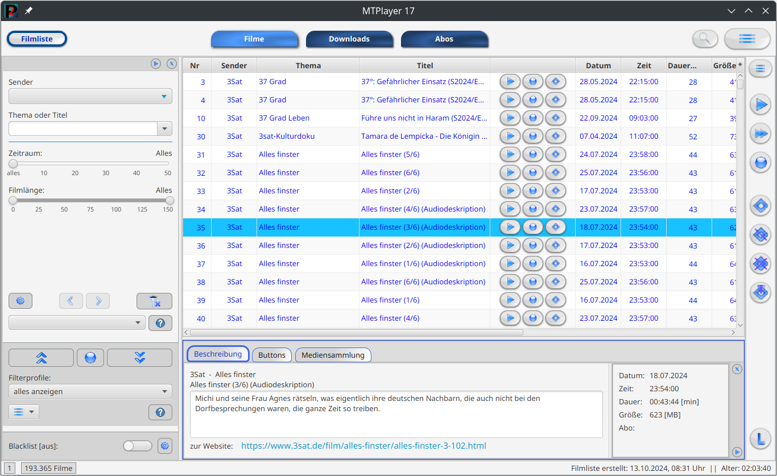Screen dimensions: 777x476
Task: Download the film in row 35
Action: pos(533,227)
